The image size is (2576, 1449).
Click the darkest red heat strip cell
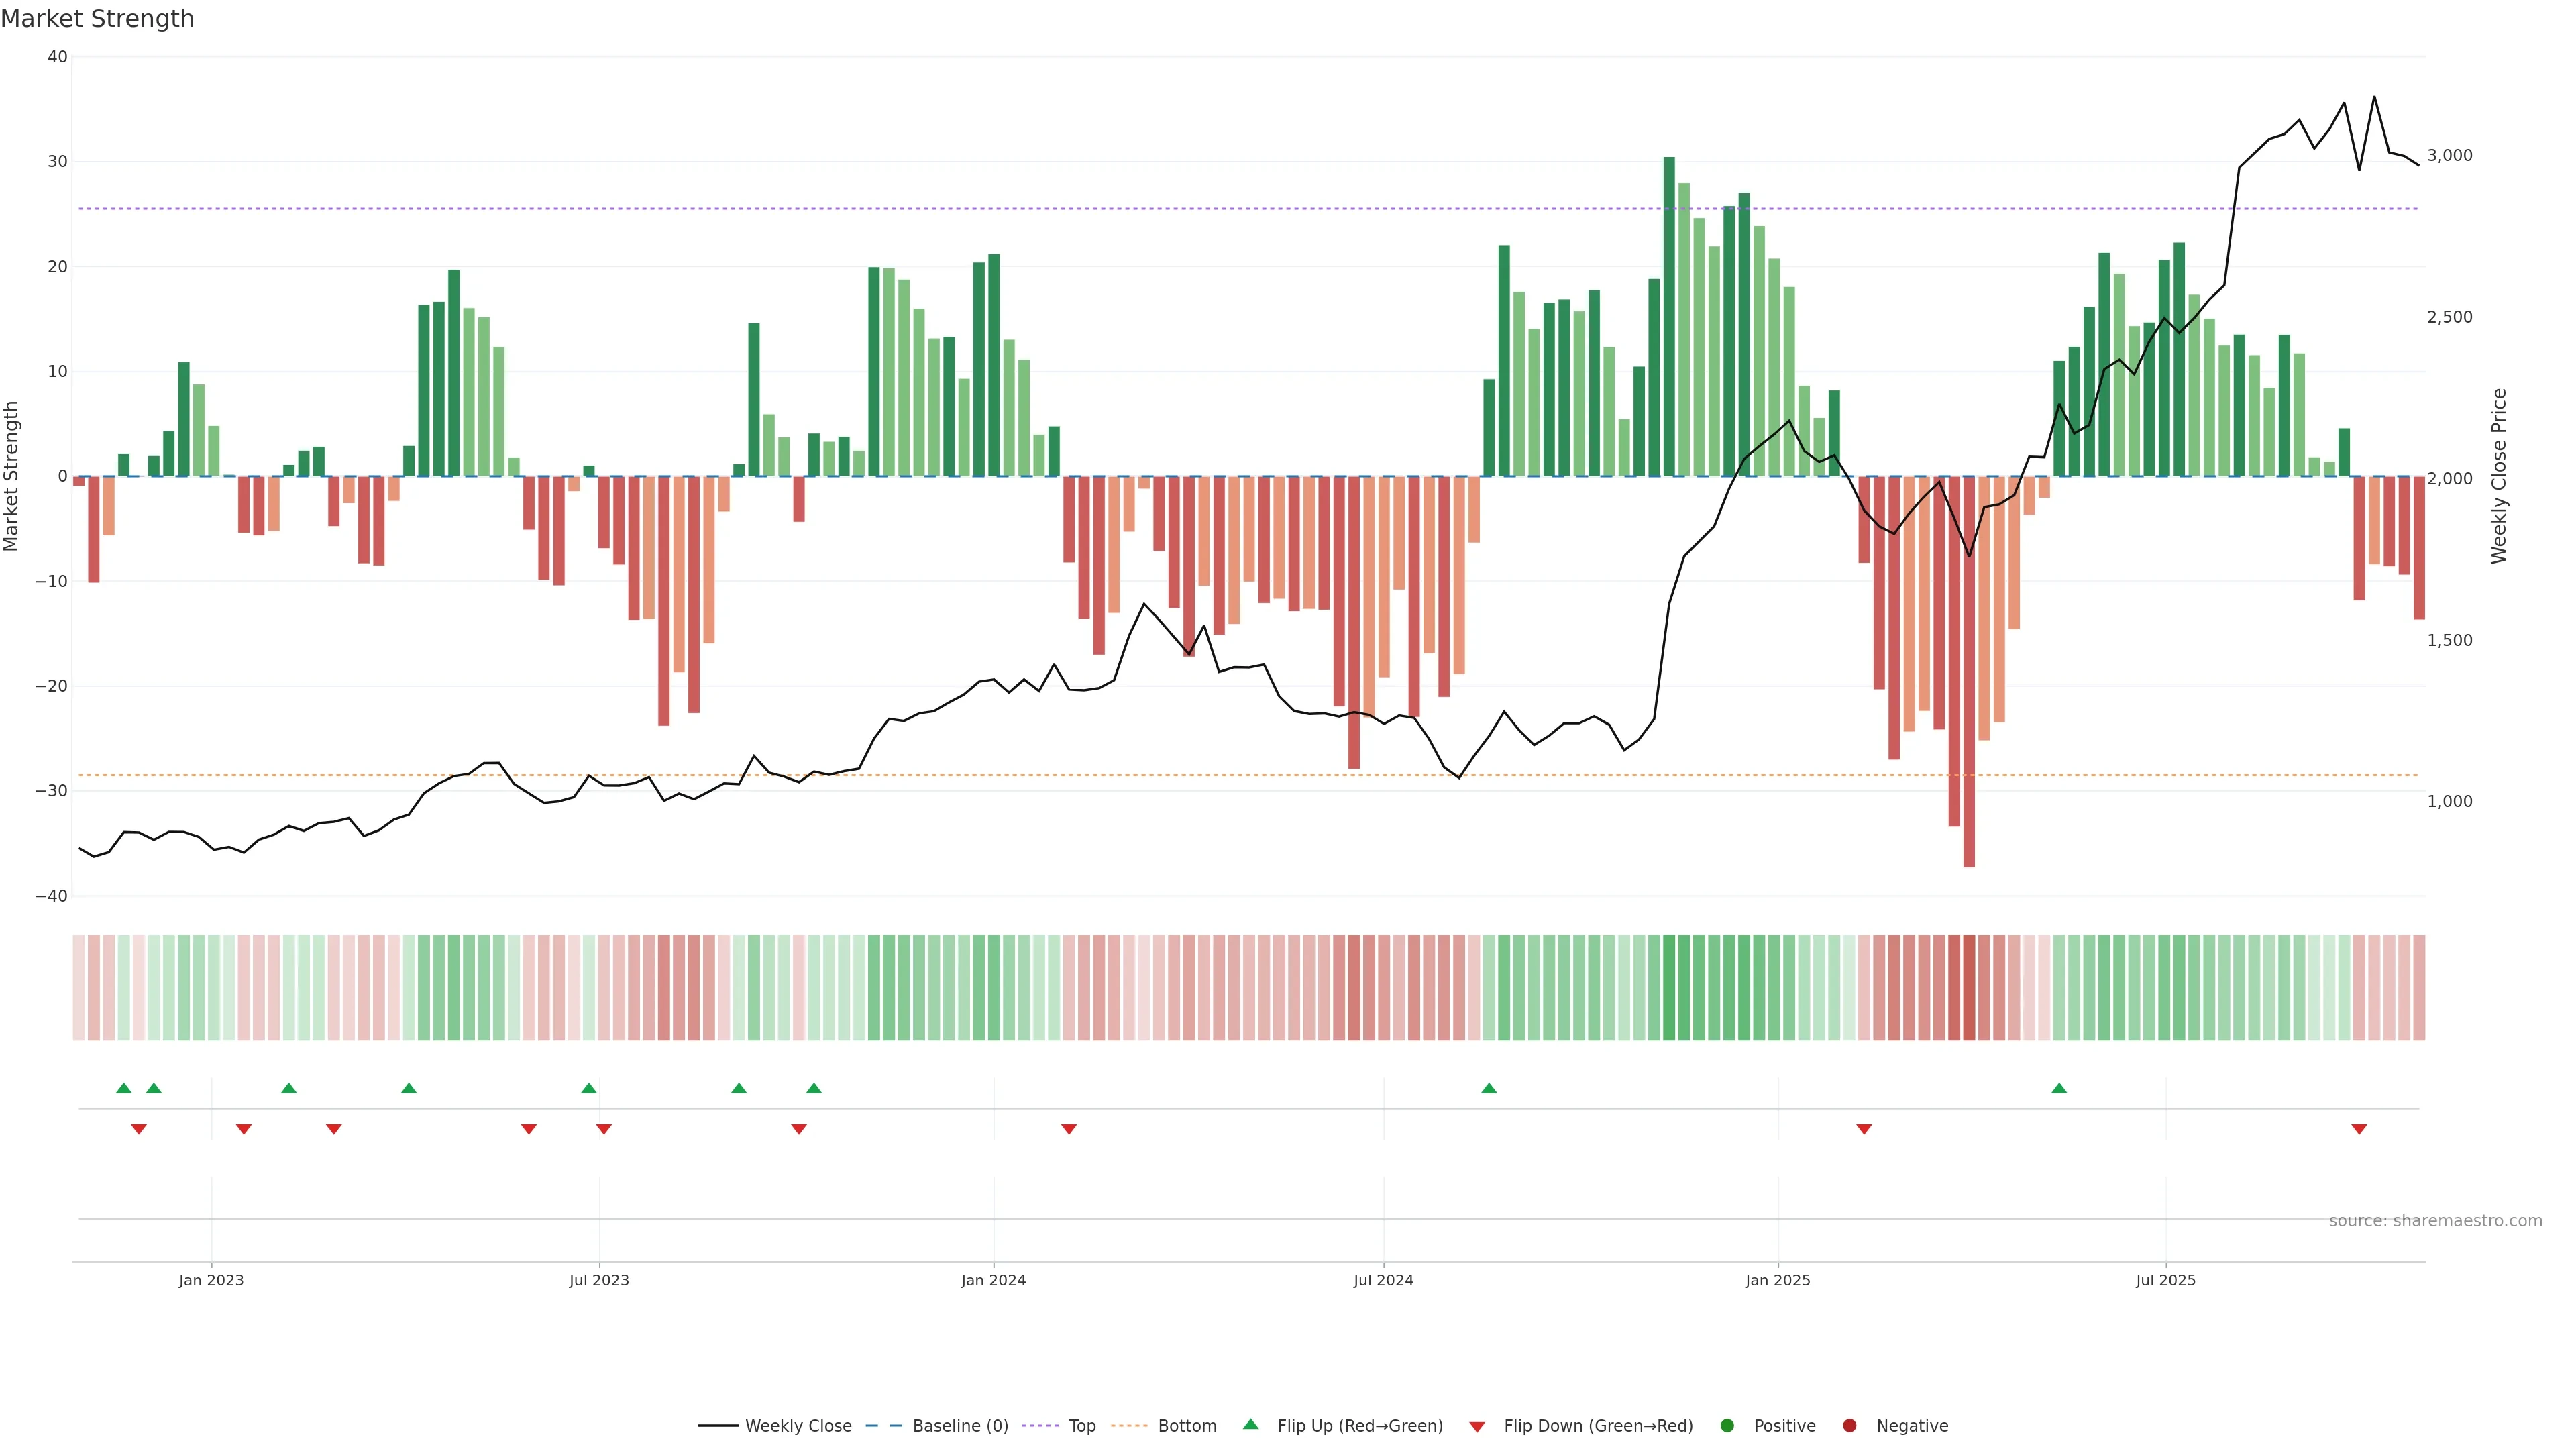click(1969, 988)
